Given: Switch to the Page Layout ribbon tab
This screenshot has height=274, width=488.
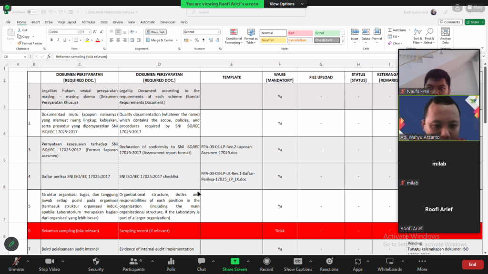Looking at the screenshot, I should 67,22.
